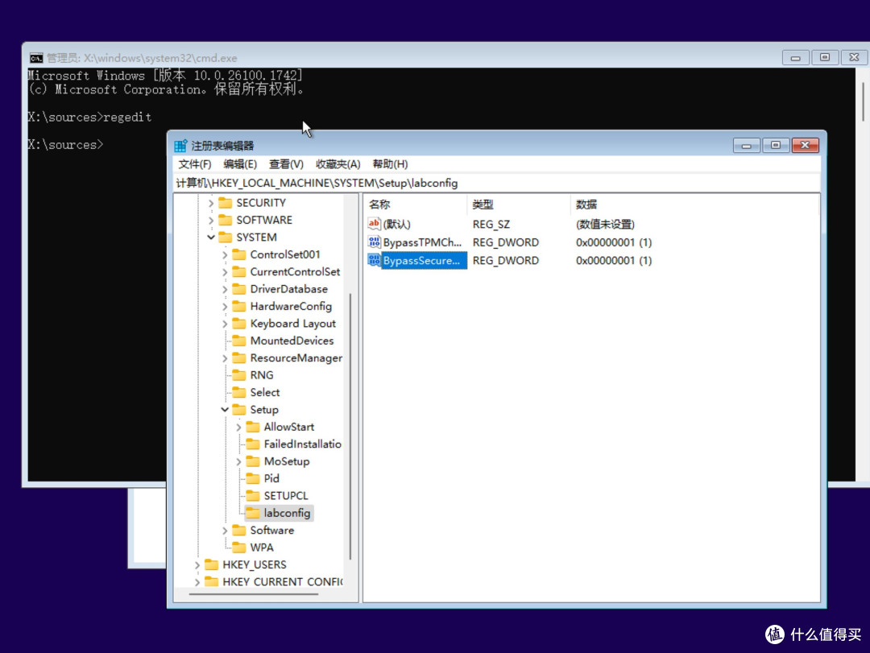The width and height of the screenshot is (870, 653).
Task: Minimize the cmd.exe window
Action: pos(796,58)
